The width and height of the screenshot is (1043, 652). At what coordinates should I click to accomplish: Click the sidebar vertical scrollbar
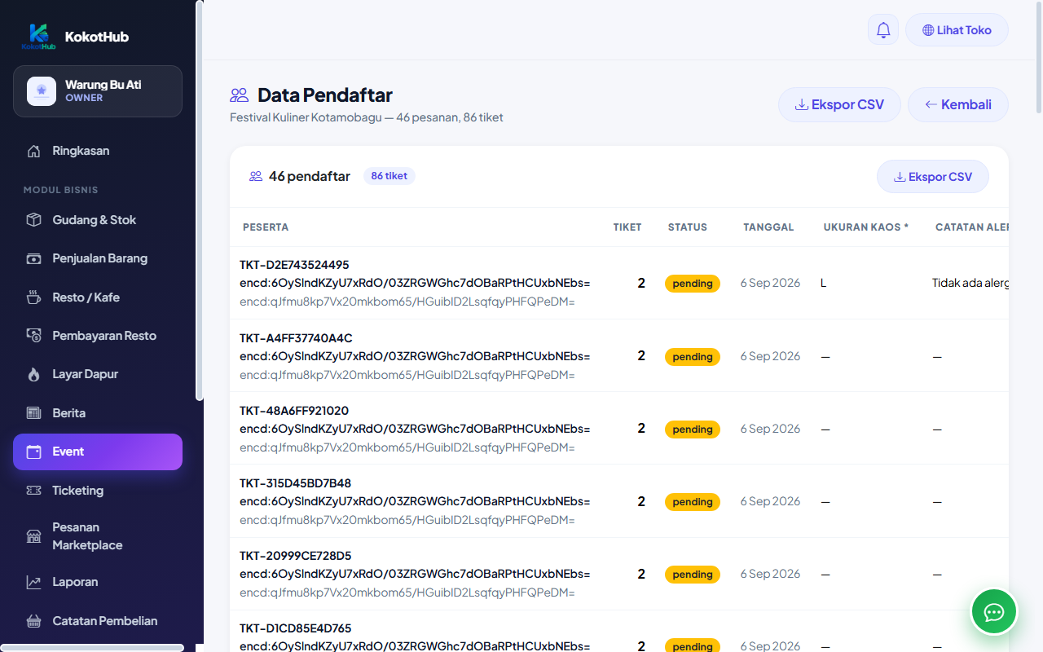tap(200, 200)
